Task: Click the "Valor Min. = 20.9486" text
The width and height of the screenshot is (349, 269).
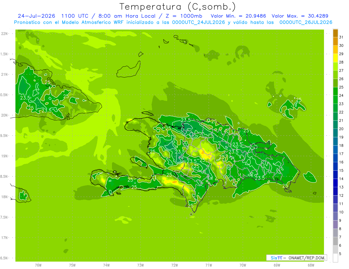Action: [238, 16]
